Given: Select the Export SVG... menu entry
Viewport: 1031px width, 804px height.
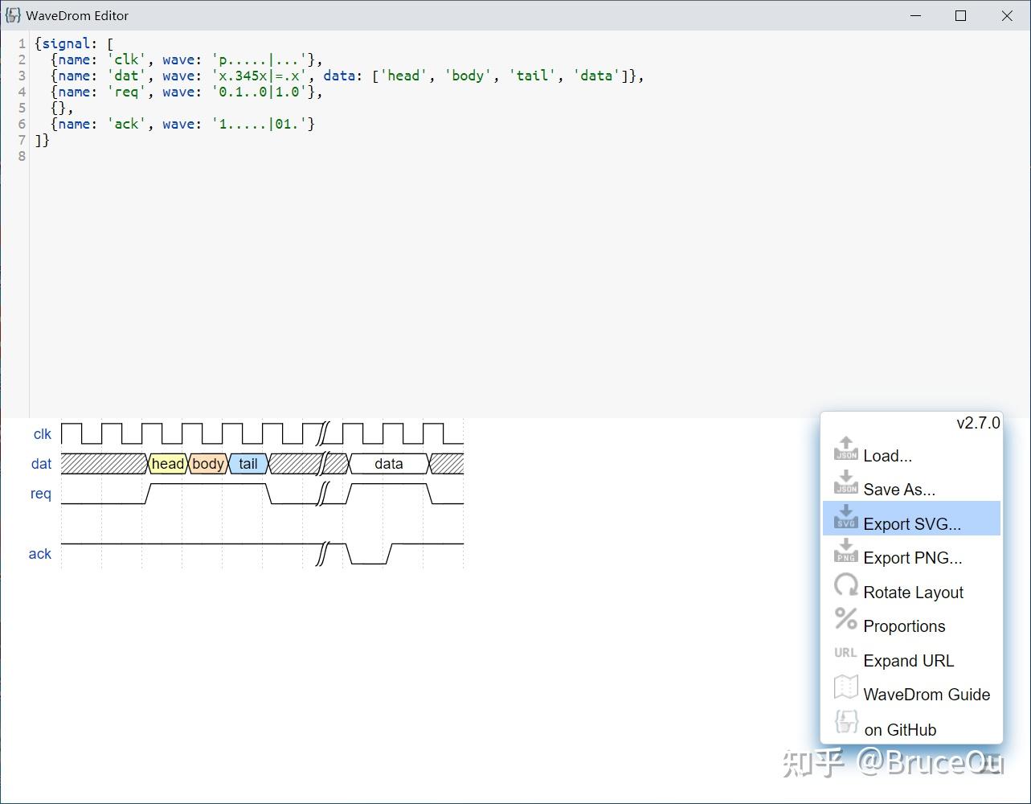Looking at the screenshot, I should click(x=911, y=524).
